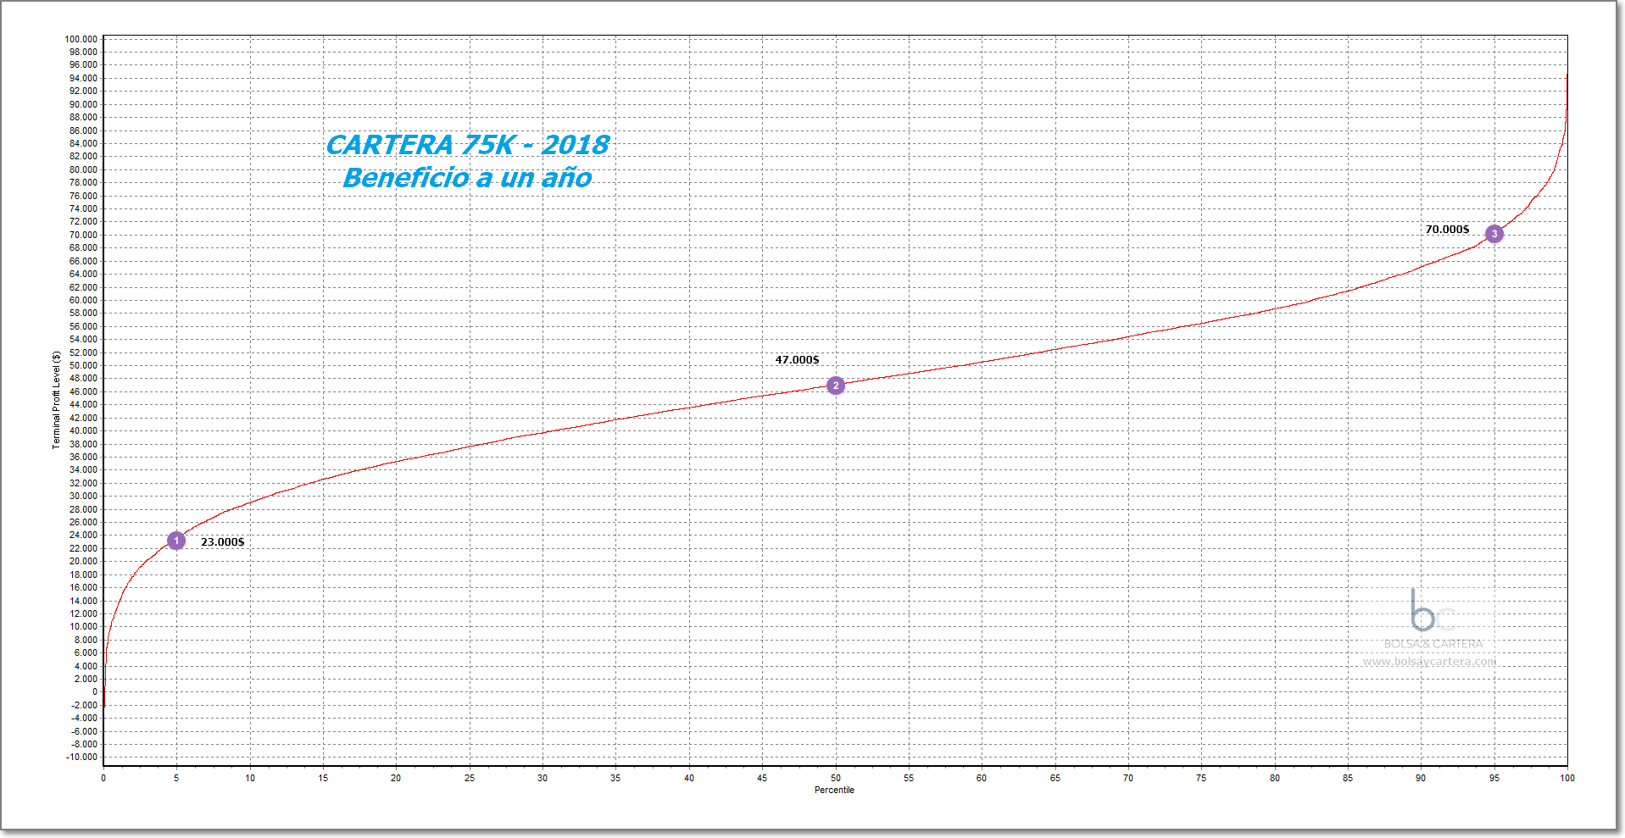Click the x-axis tick label 65
1625x838 pixels.
(x=1055, y=778)
